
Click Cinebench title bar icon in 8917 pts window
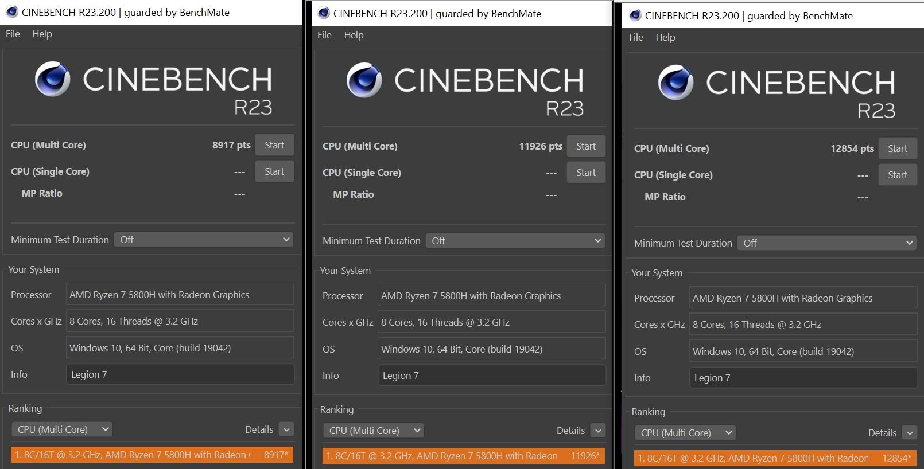point(11,12)
